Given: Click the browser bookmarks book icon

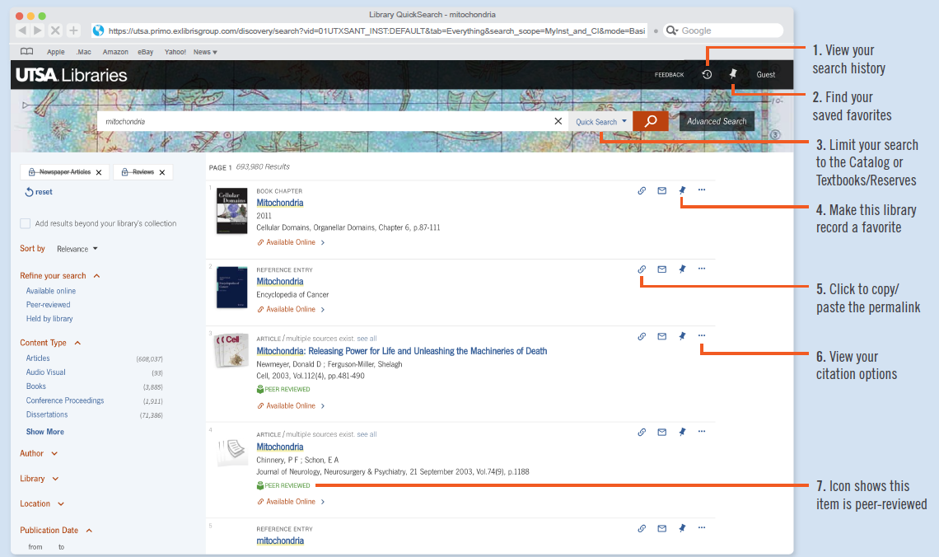Looking at the screenshot, I should pos(27,52).
